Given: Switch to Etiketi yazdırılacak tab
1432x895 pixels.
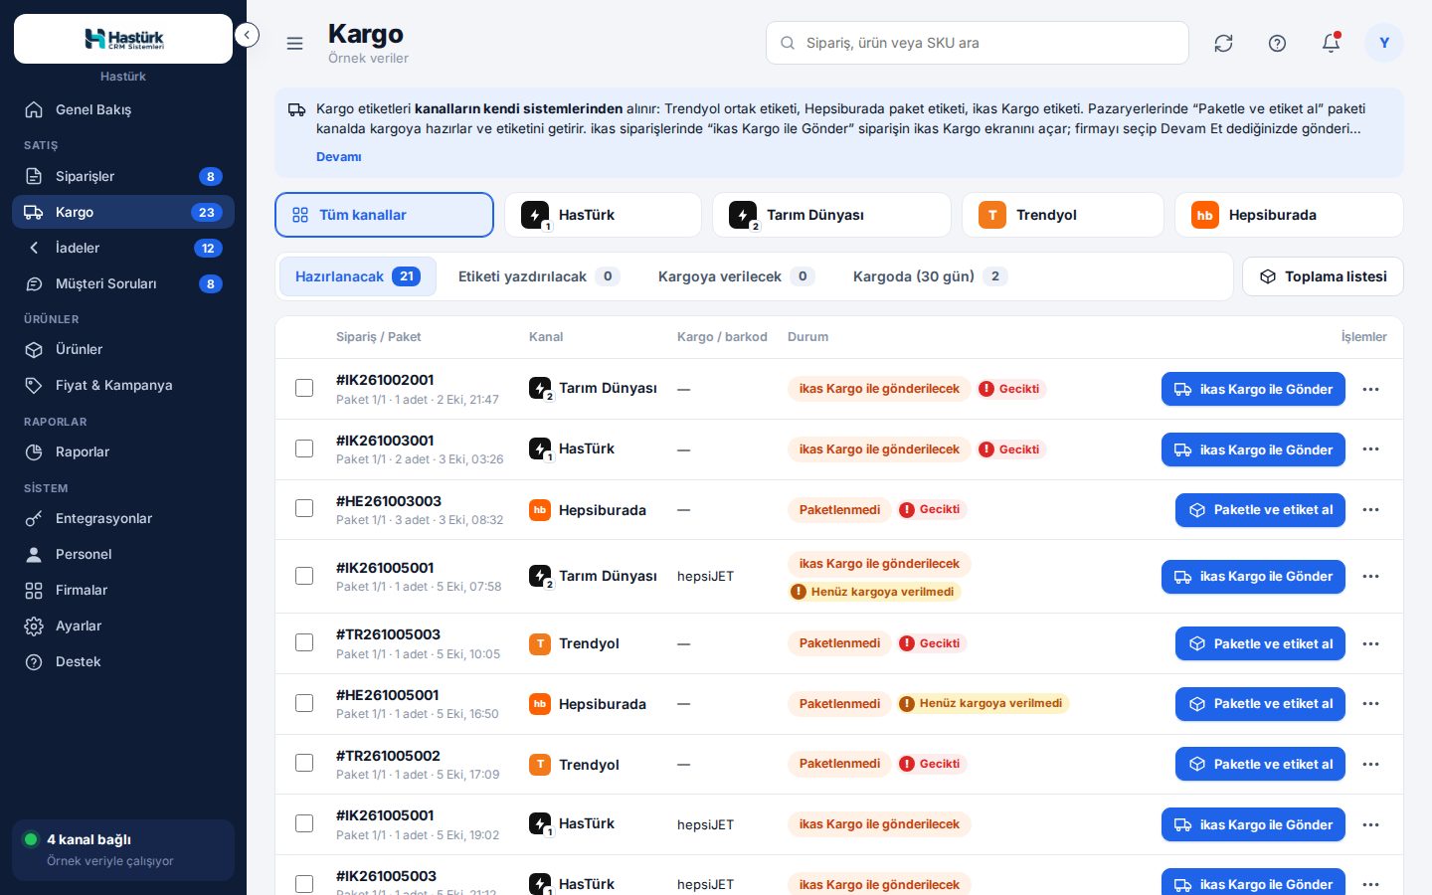Looking at the screenshot, I should [538, 276].
